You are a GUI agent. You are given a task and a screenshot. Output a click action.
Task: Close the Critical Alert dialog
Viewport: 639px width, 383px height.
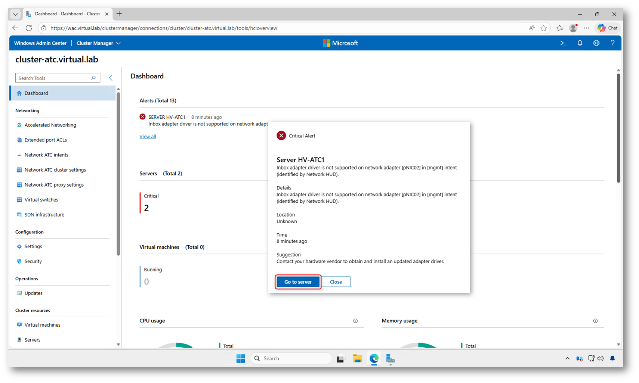[x=336, y=282]
